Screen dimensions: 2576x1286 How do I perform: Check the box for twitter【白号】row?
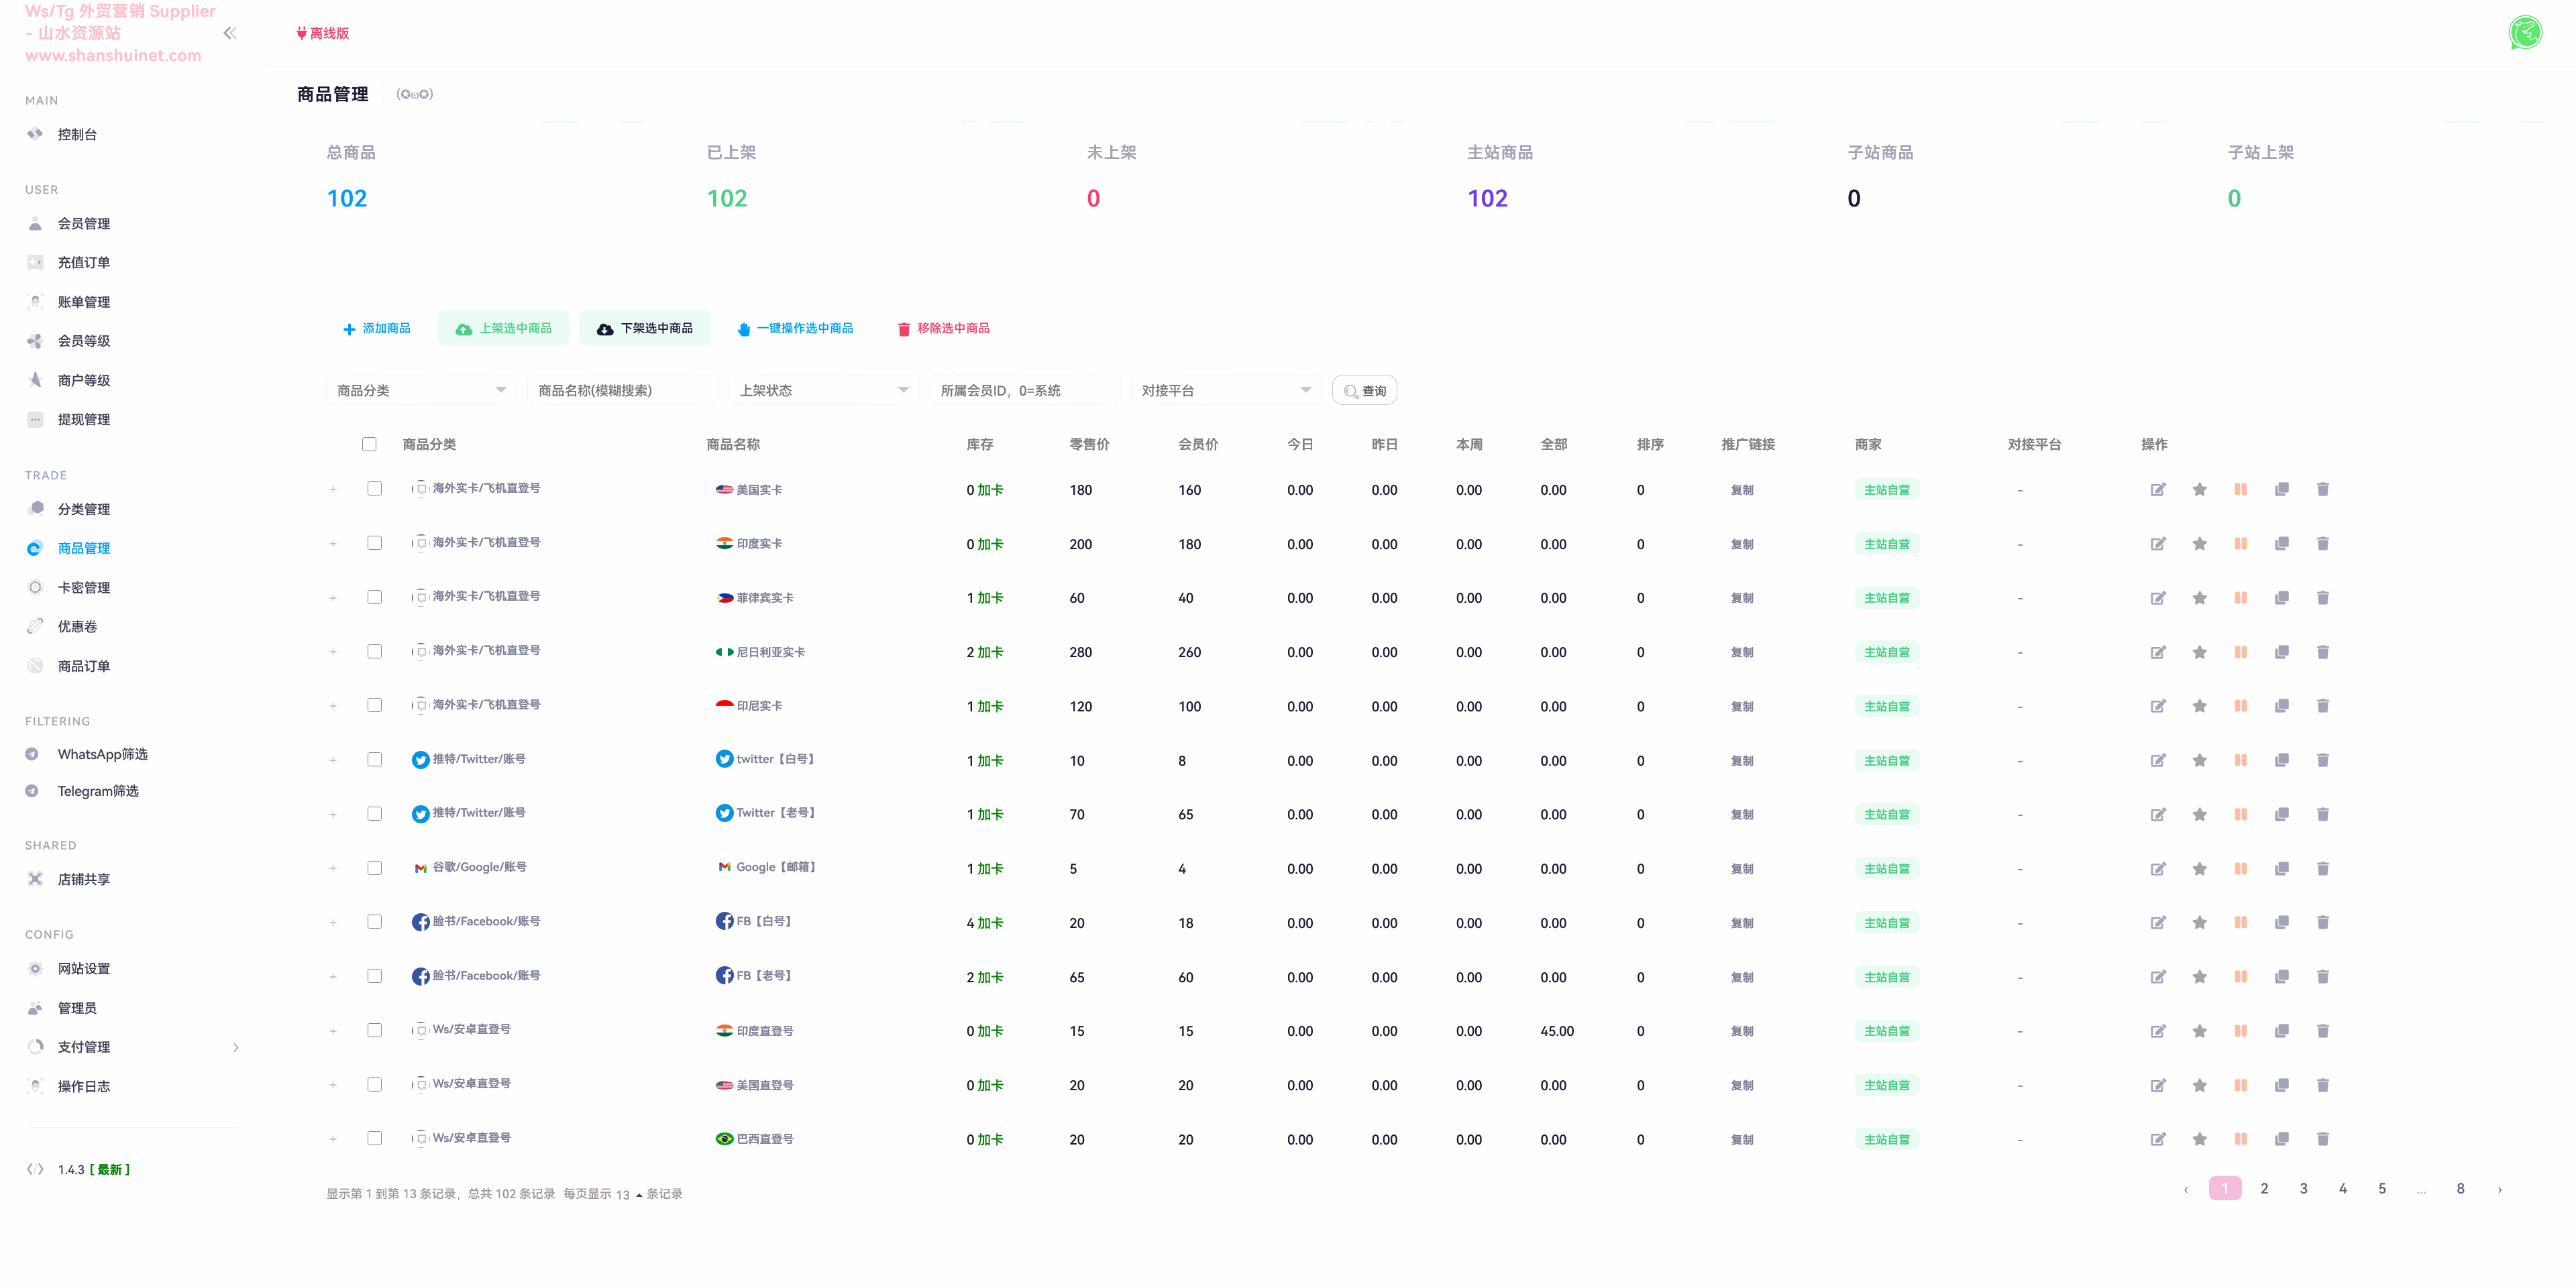pos(374,760)
